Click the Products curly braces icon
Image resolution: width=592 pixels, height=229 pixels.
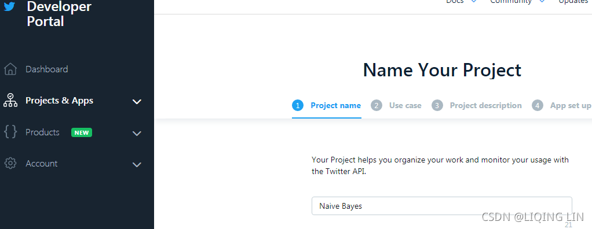pyautogui.click(x=10, y=132)
